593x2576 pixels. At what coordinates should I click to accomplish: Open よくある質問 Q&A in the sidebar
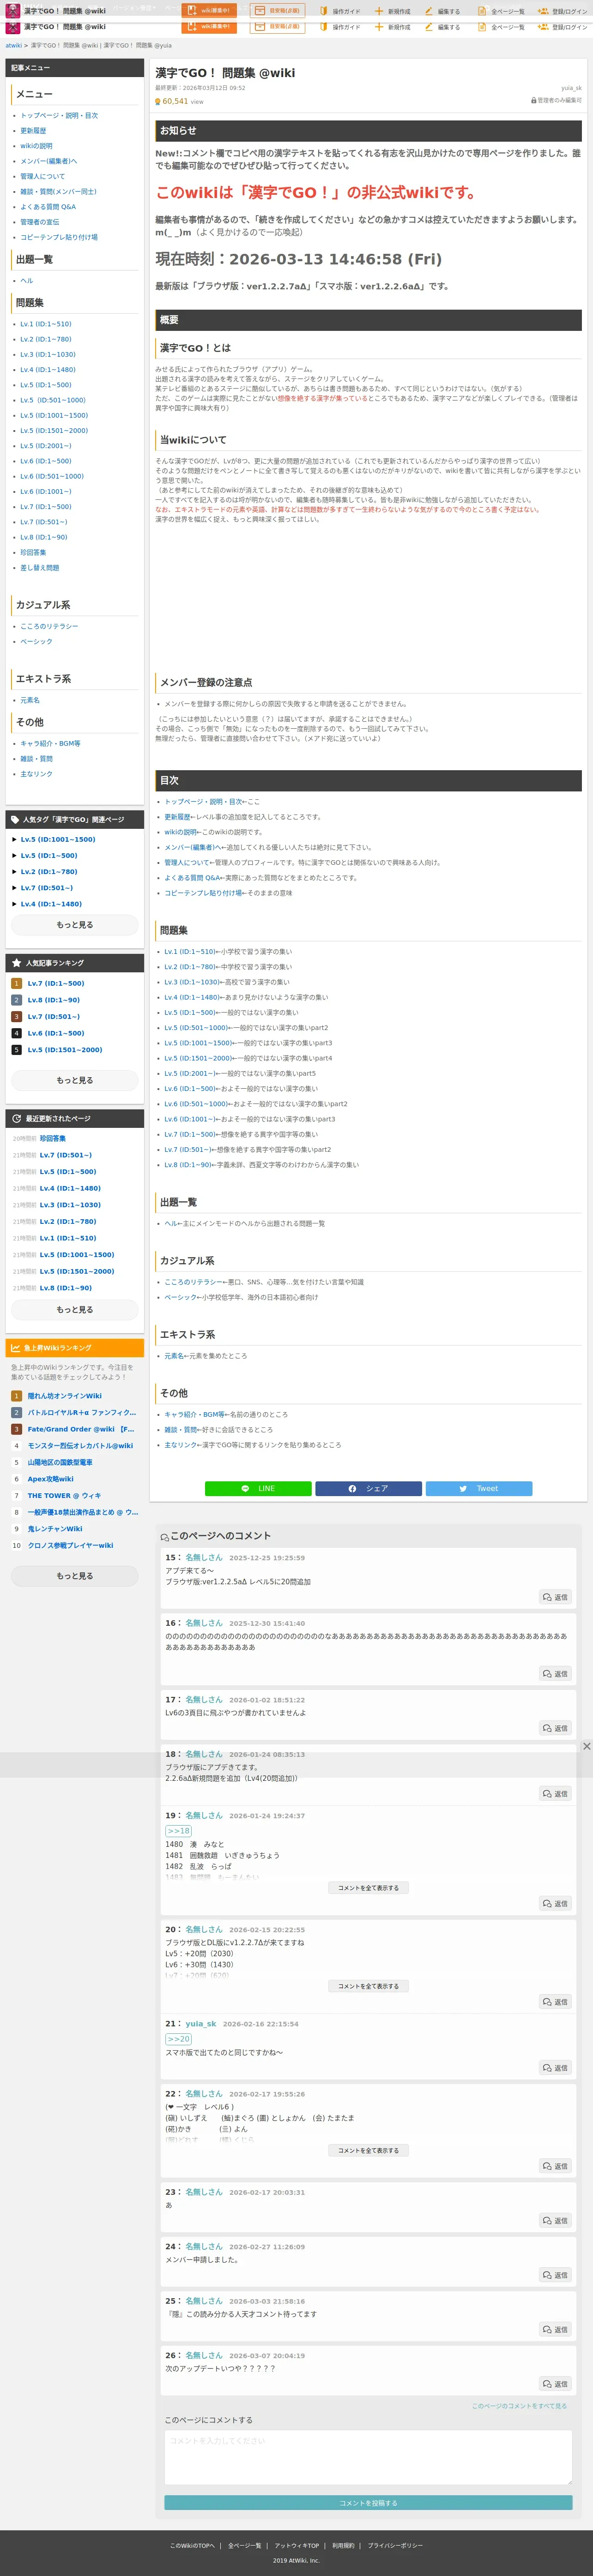[48, 207]
